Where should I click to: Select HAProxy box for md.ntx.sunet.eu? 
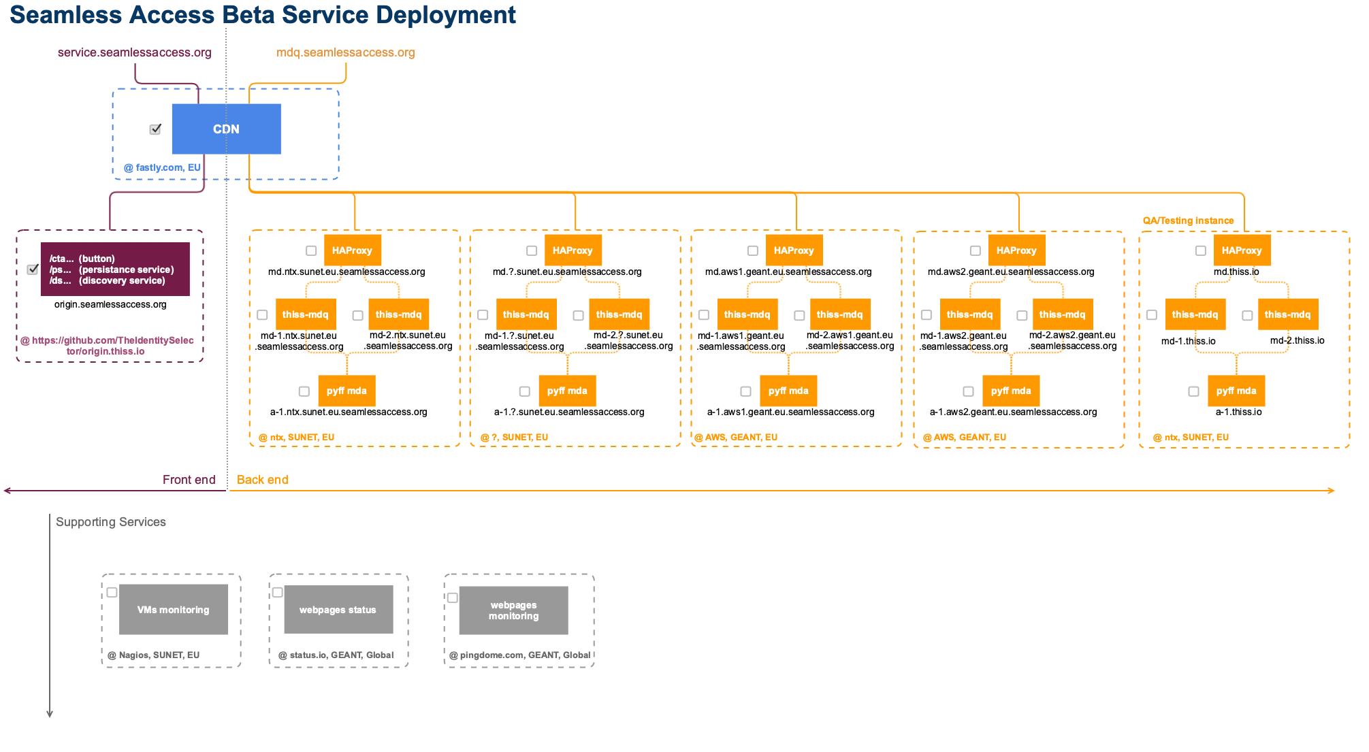[x=353, y=250]
